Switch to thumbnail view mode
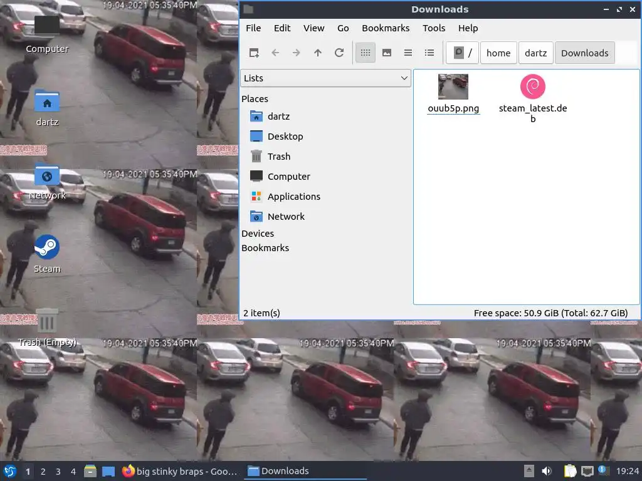Image resolution: width=642 pixels, height=481 pixels. click(x=386, y=53)
